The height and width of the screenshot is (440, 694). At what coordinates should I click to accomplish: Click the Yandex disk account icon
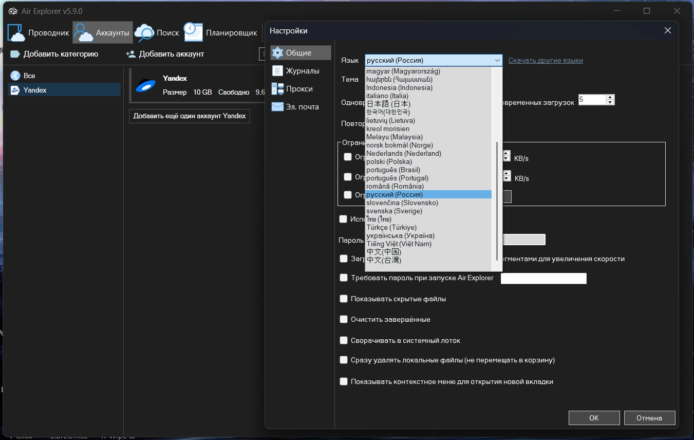click(x=145, y=85)
